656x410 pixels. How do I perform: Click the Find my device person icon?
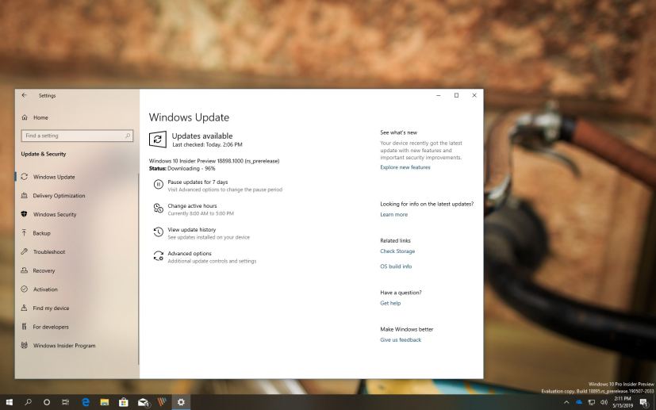[25, 308]
